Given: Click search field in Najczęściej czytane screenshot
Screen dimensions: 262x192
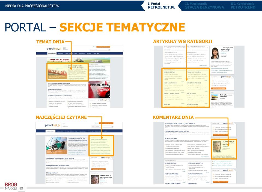Looking at the screenshot, I should pyautogui.click(x=101, y=127).
